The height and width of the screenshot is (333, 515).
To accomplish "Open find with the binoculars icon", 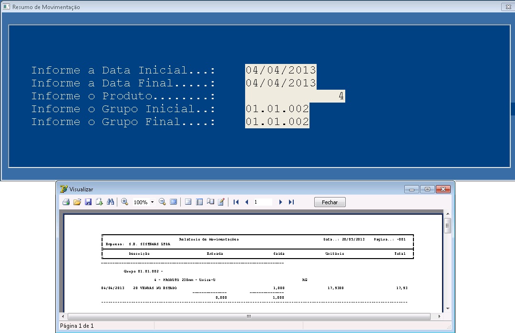I will pyautogui.click(x=110, y=202).
